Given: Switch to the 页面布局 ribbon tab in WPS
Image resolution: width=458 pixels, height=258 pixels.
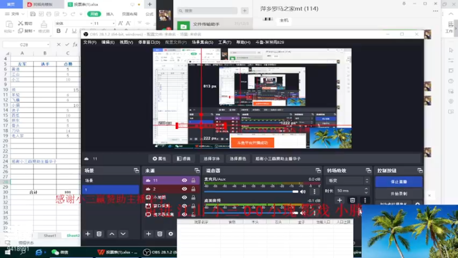Looking at the screenshot, I should [129, 14].
